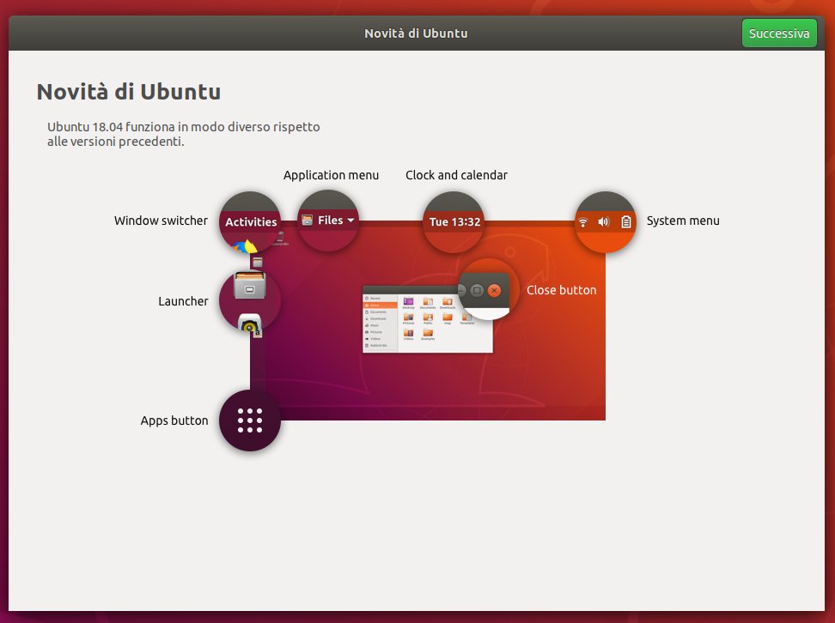Click the Tue 13:32 clock bubble
This screenshot has height=623, width=835.
click(454, 222)
